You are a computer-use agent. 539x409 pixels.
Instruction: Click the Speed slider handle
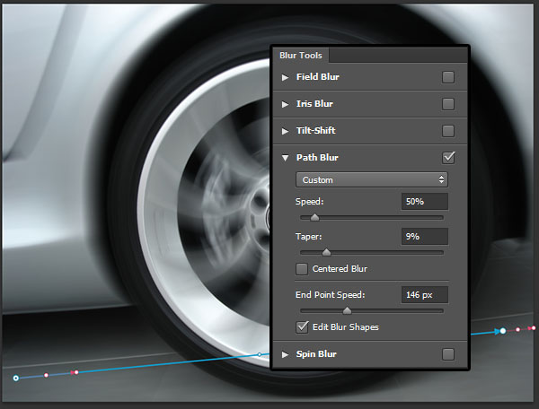click(314, 217)
